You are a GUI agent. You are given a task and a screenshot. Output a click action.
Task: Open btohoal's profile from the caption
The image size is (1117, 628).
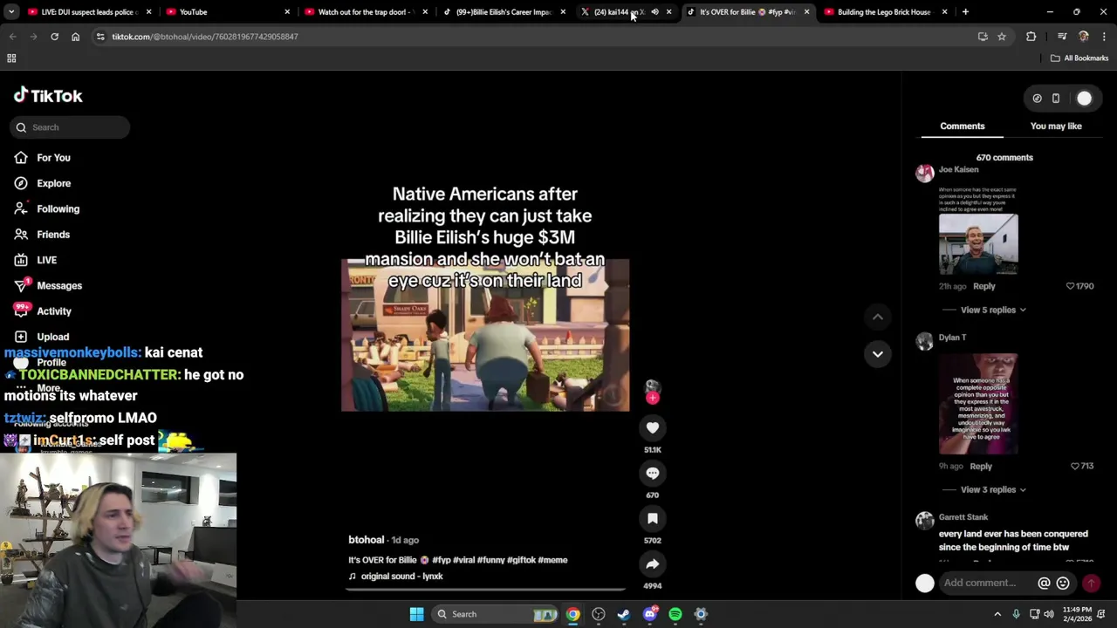pos(367,540)
